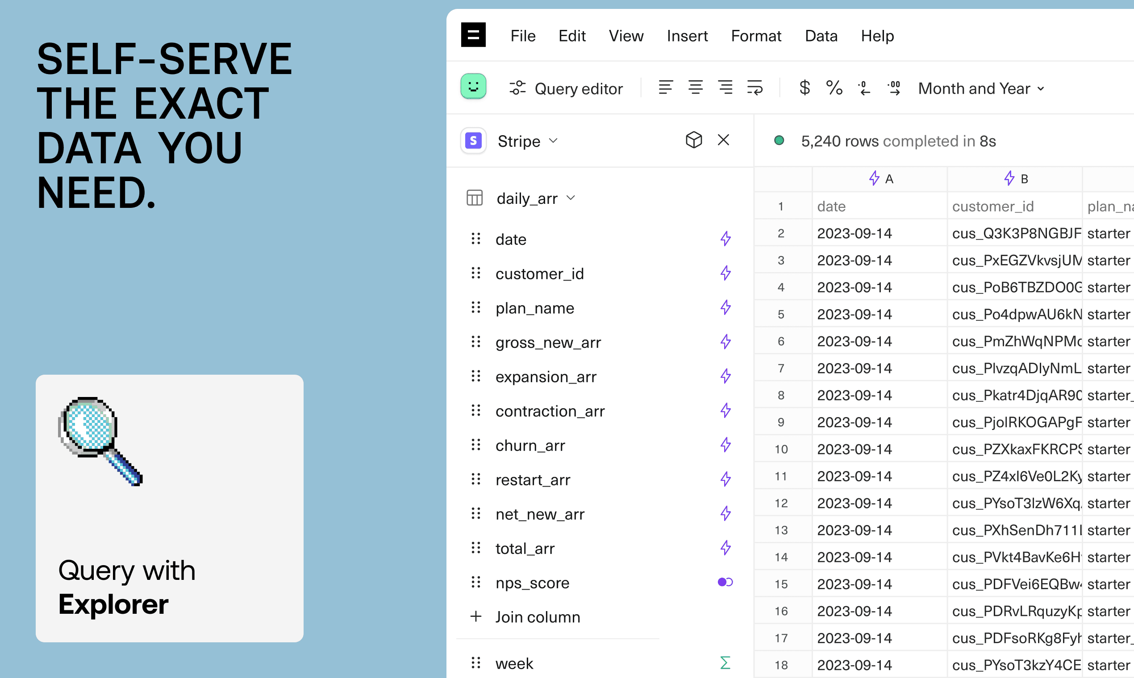The height and width of the screenshot is (678, 1134).
Task: Toggle lightning bolt for plan_name column
Action: pyautogui.click(x=725, y=307)
